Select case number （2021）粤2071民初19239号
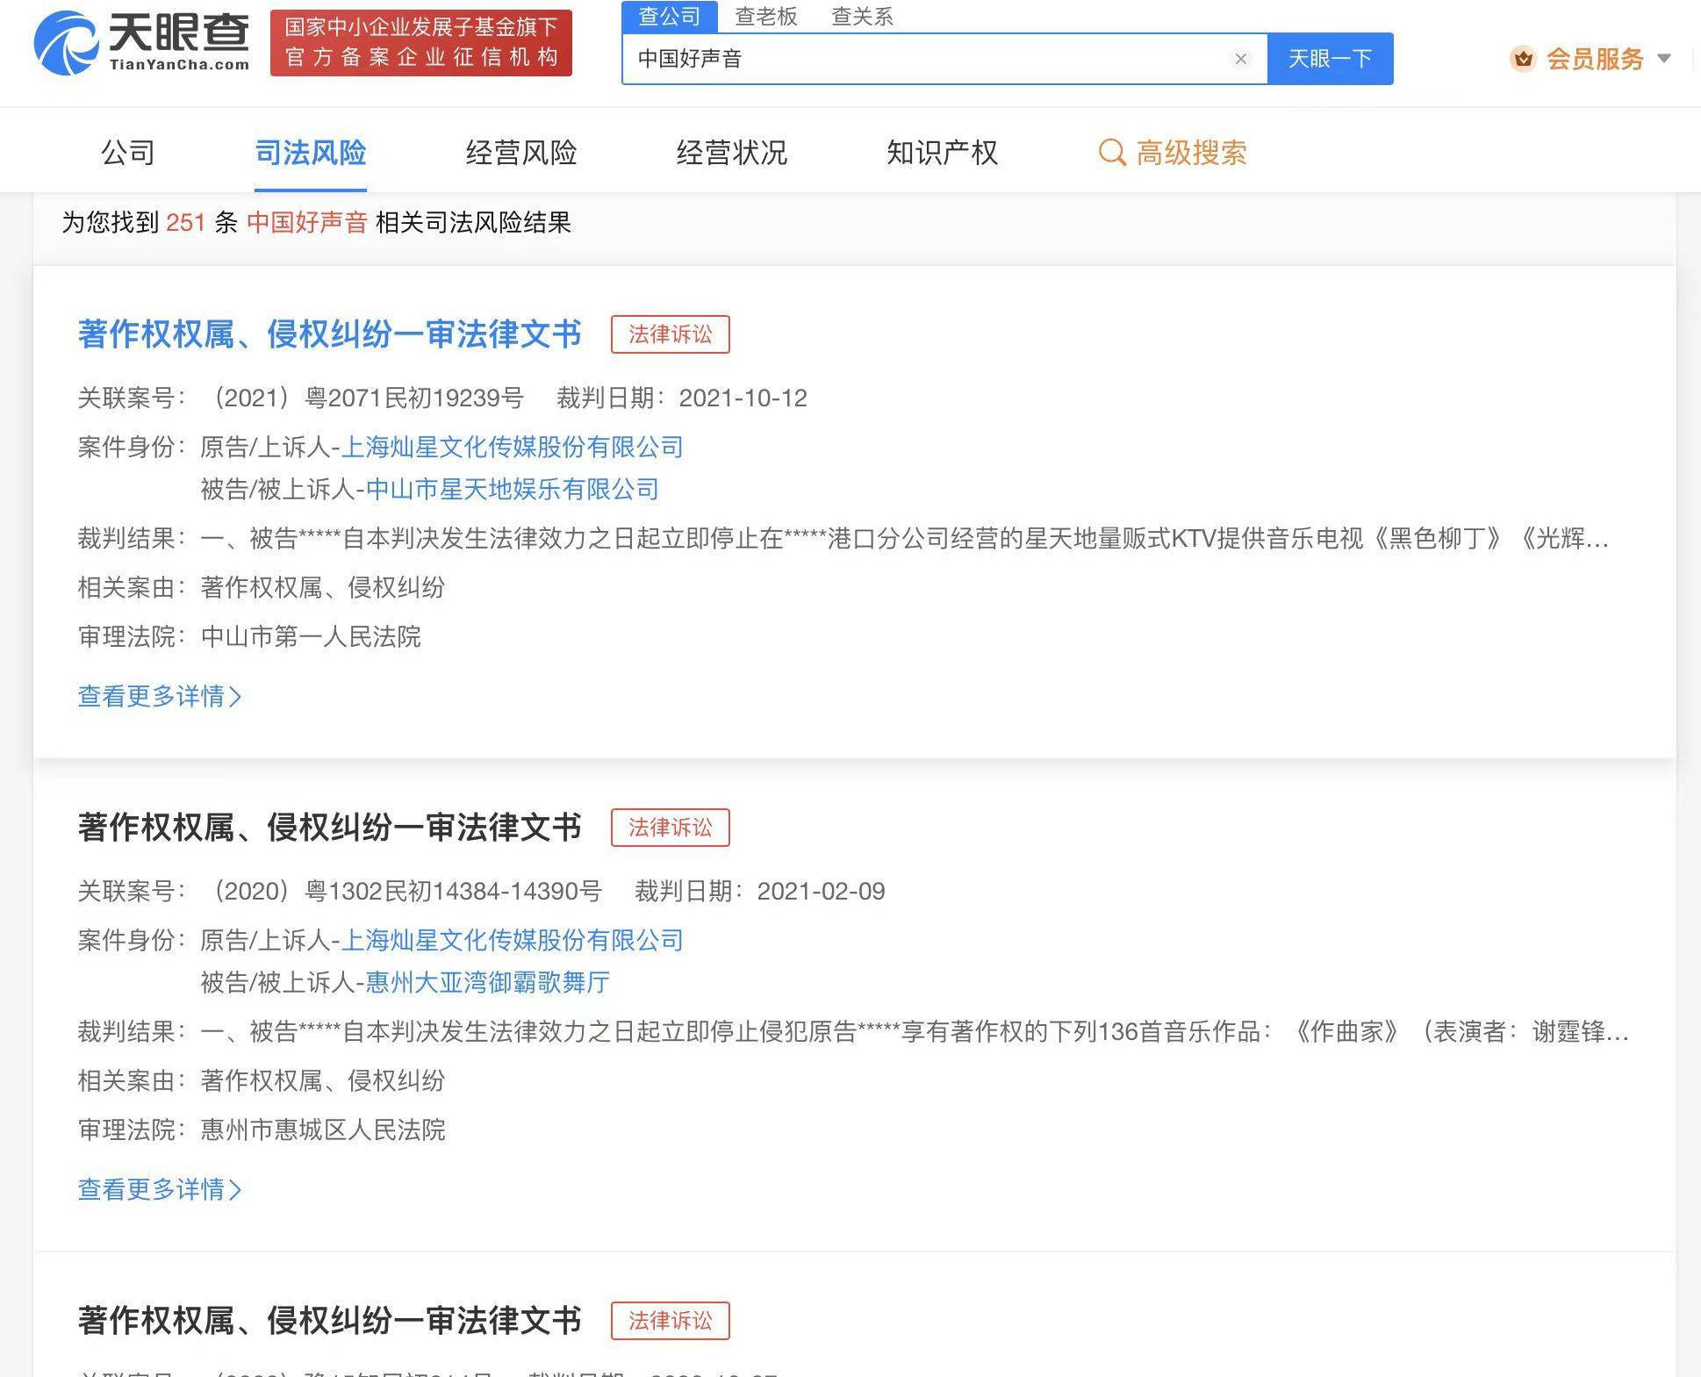The image size is (1701, 1377). click(362, 398)
